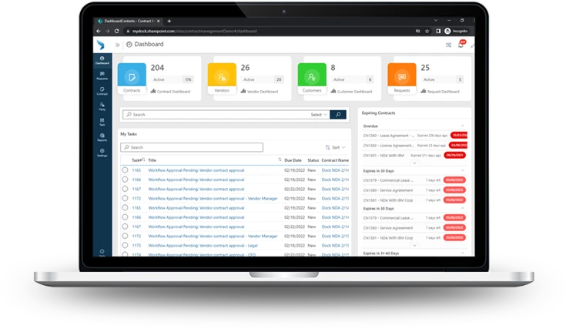Screen dimensions: 566x329
Task: Click the My Tasks panel heading
Action: coord(129,134)
